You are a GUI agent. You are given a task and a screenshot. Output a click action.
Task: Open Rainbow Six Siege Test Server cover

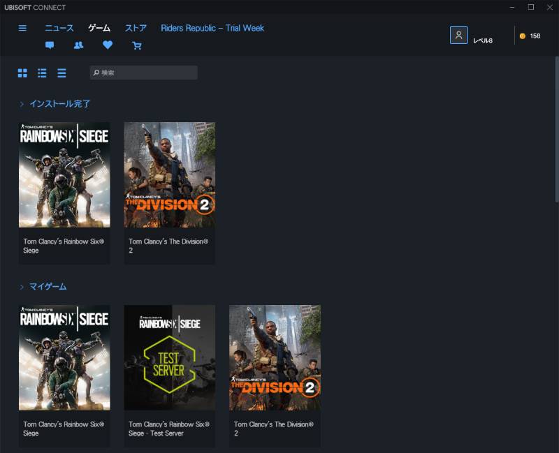169,357
